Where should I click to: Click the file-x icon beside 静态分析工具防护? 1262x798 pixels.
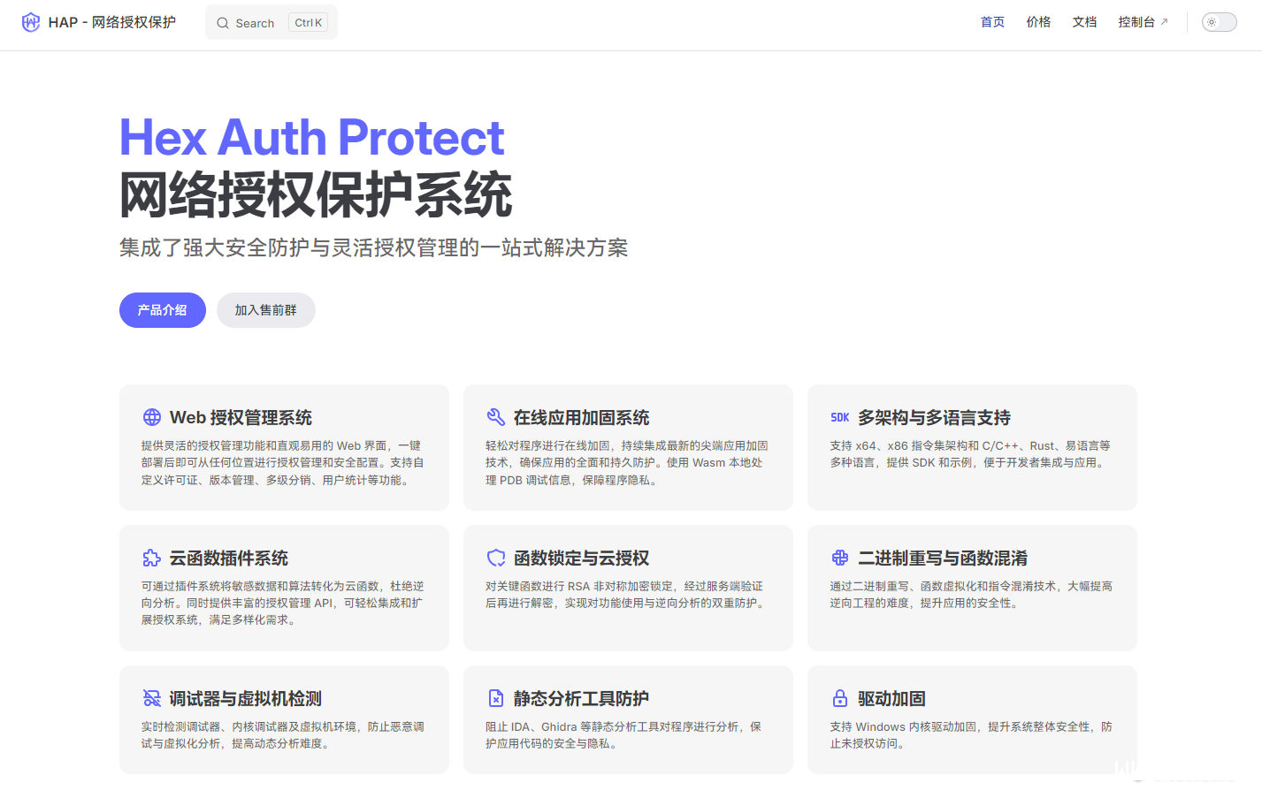496,698
